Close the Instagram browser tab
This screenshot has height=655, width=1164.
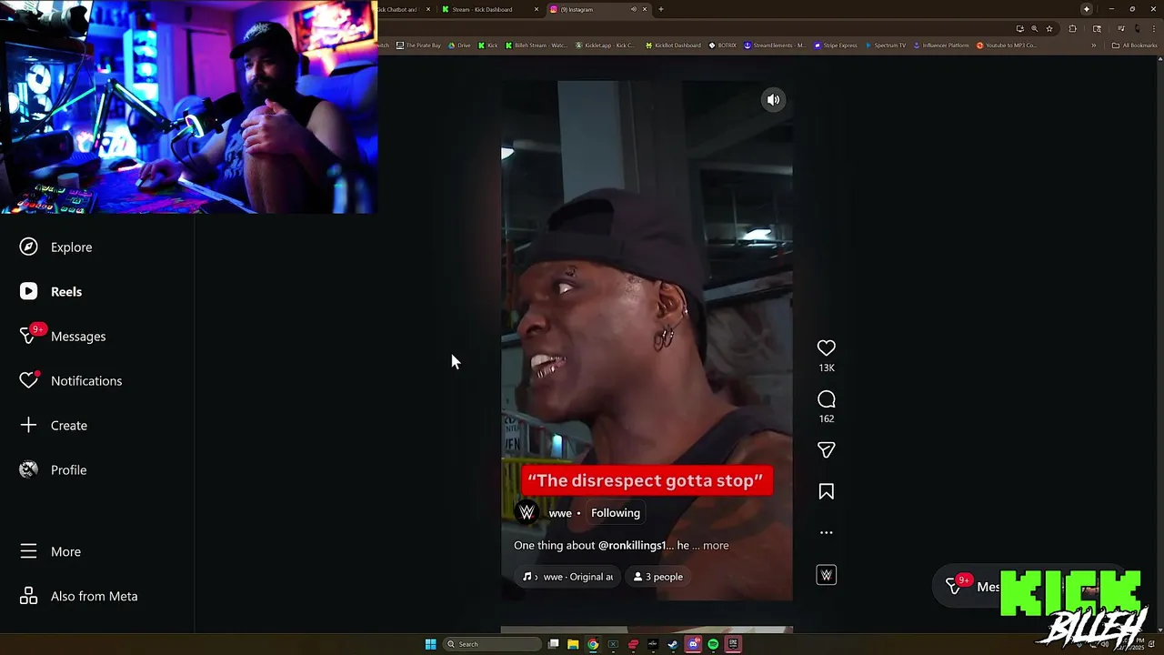[645, 9]
